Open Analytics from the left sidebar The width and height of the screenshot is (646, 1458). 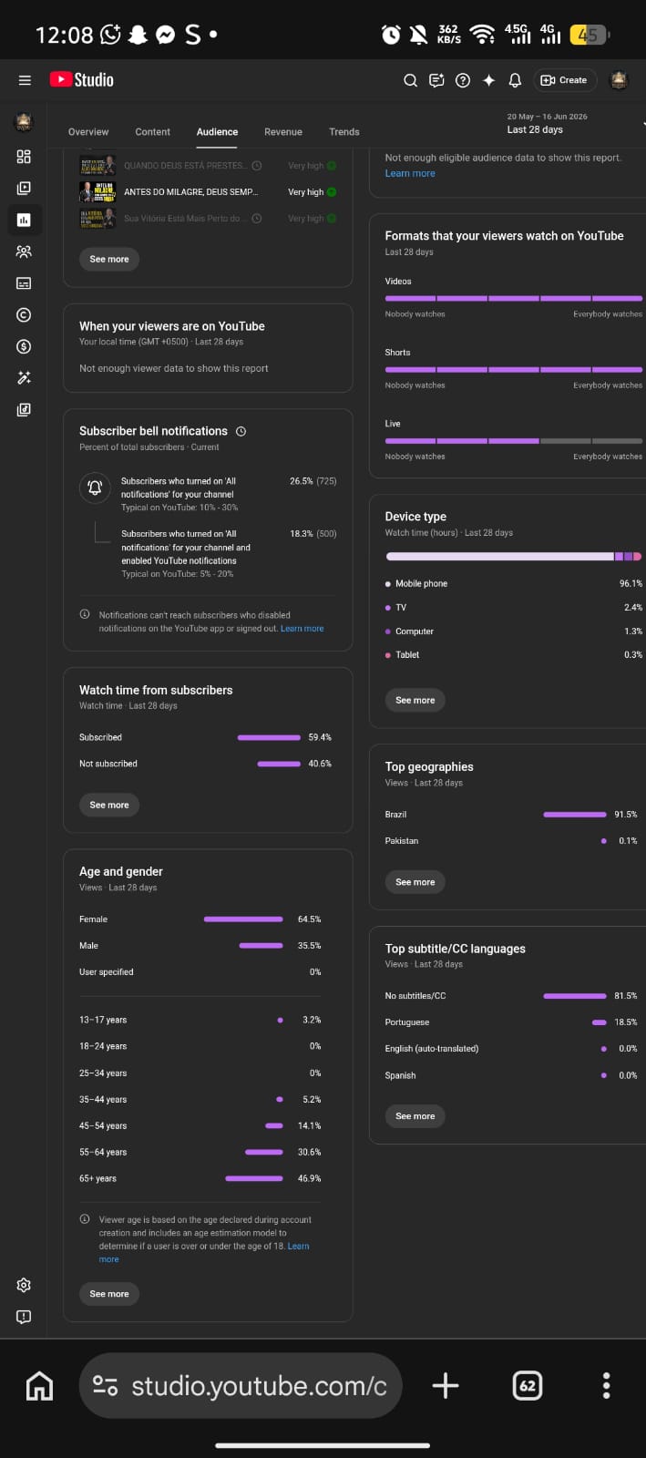(24, 220)
